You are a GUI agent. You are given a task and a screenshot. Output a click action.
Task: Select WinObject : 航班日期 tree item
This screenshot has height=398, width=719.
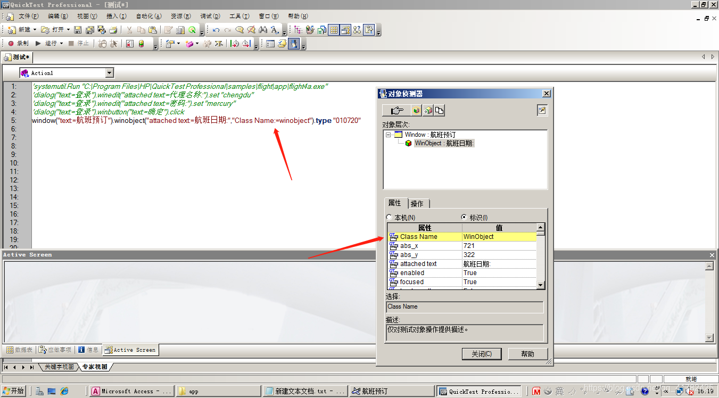point(444,143)
